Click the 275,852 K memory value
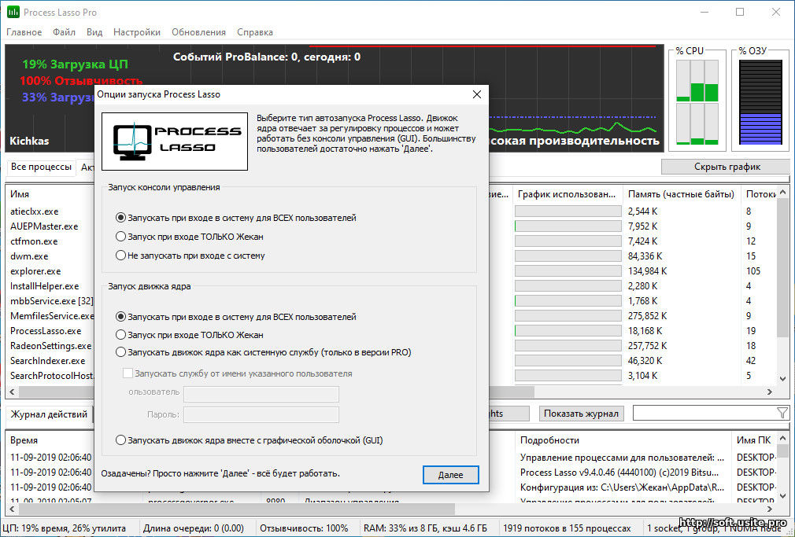Screen dimensions: 795x537 648,316
